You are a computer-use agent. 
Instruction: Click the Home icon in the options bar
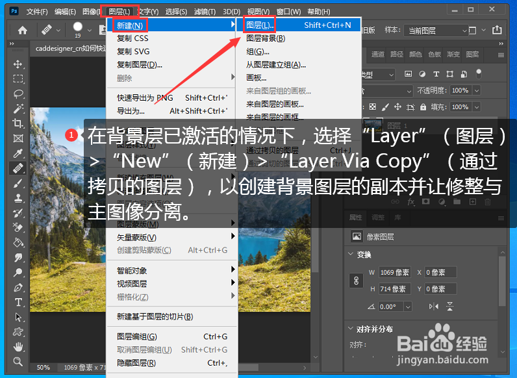(23, 31)
